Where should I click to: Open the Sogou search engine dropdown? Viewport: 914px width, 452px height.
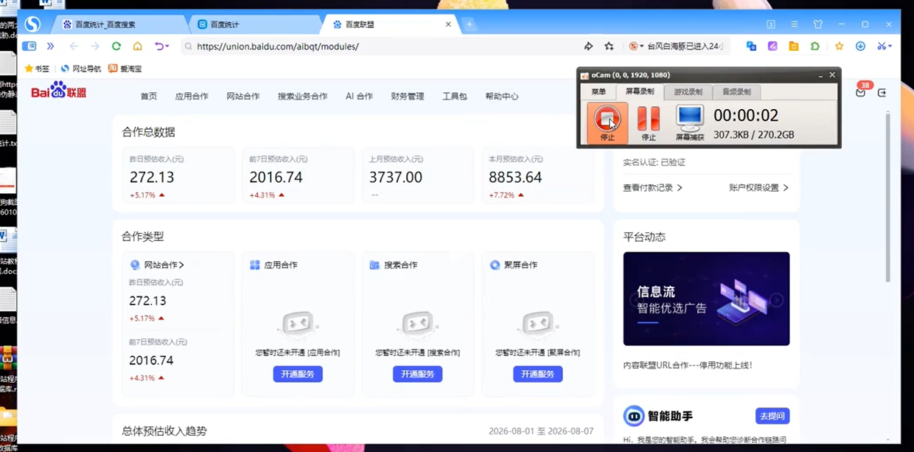pyautogui.click(x=636, y=46)
